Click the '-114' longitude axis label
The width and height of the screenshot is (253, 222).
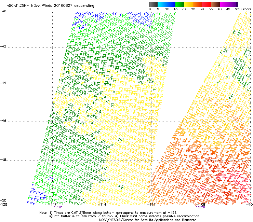(x=102, y=205)
